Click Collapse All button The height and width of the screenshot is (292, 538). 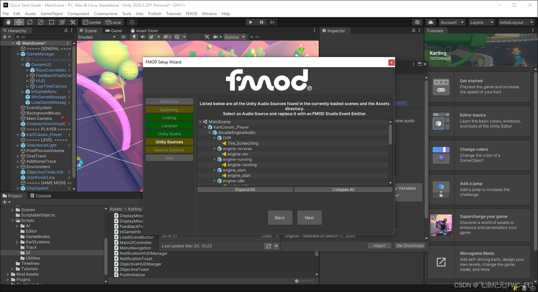(x=343, y=190)
